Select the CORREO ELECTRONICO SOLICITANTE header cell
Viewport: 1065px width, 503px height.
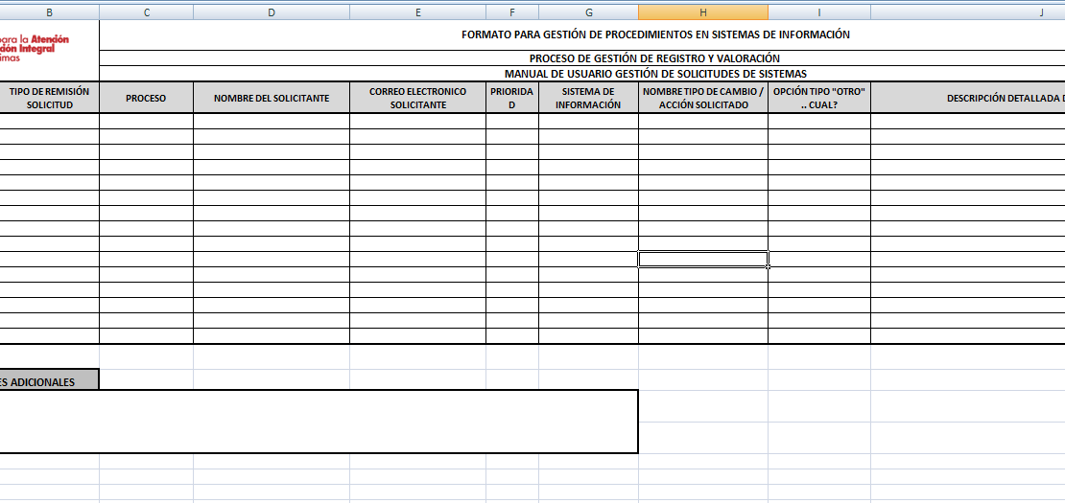tap(417, 98)
